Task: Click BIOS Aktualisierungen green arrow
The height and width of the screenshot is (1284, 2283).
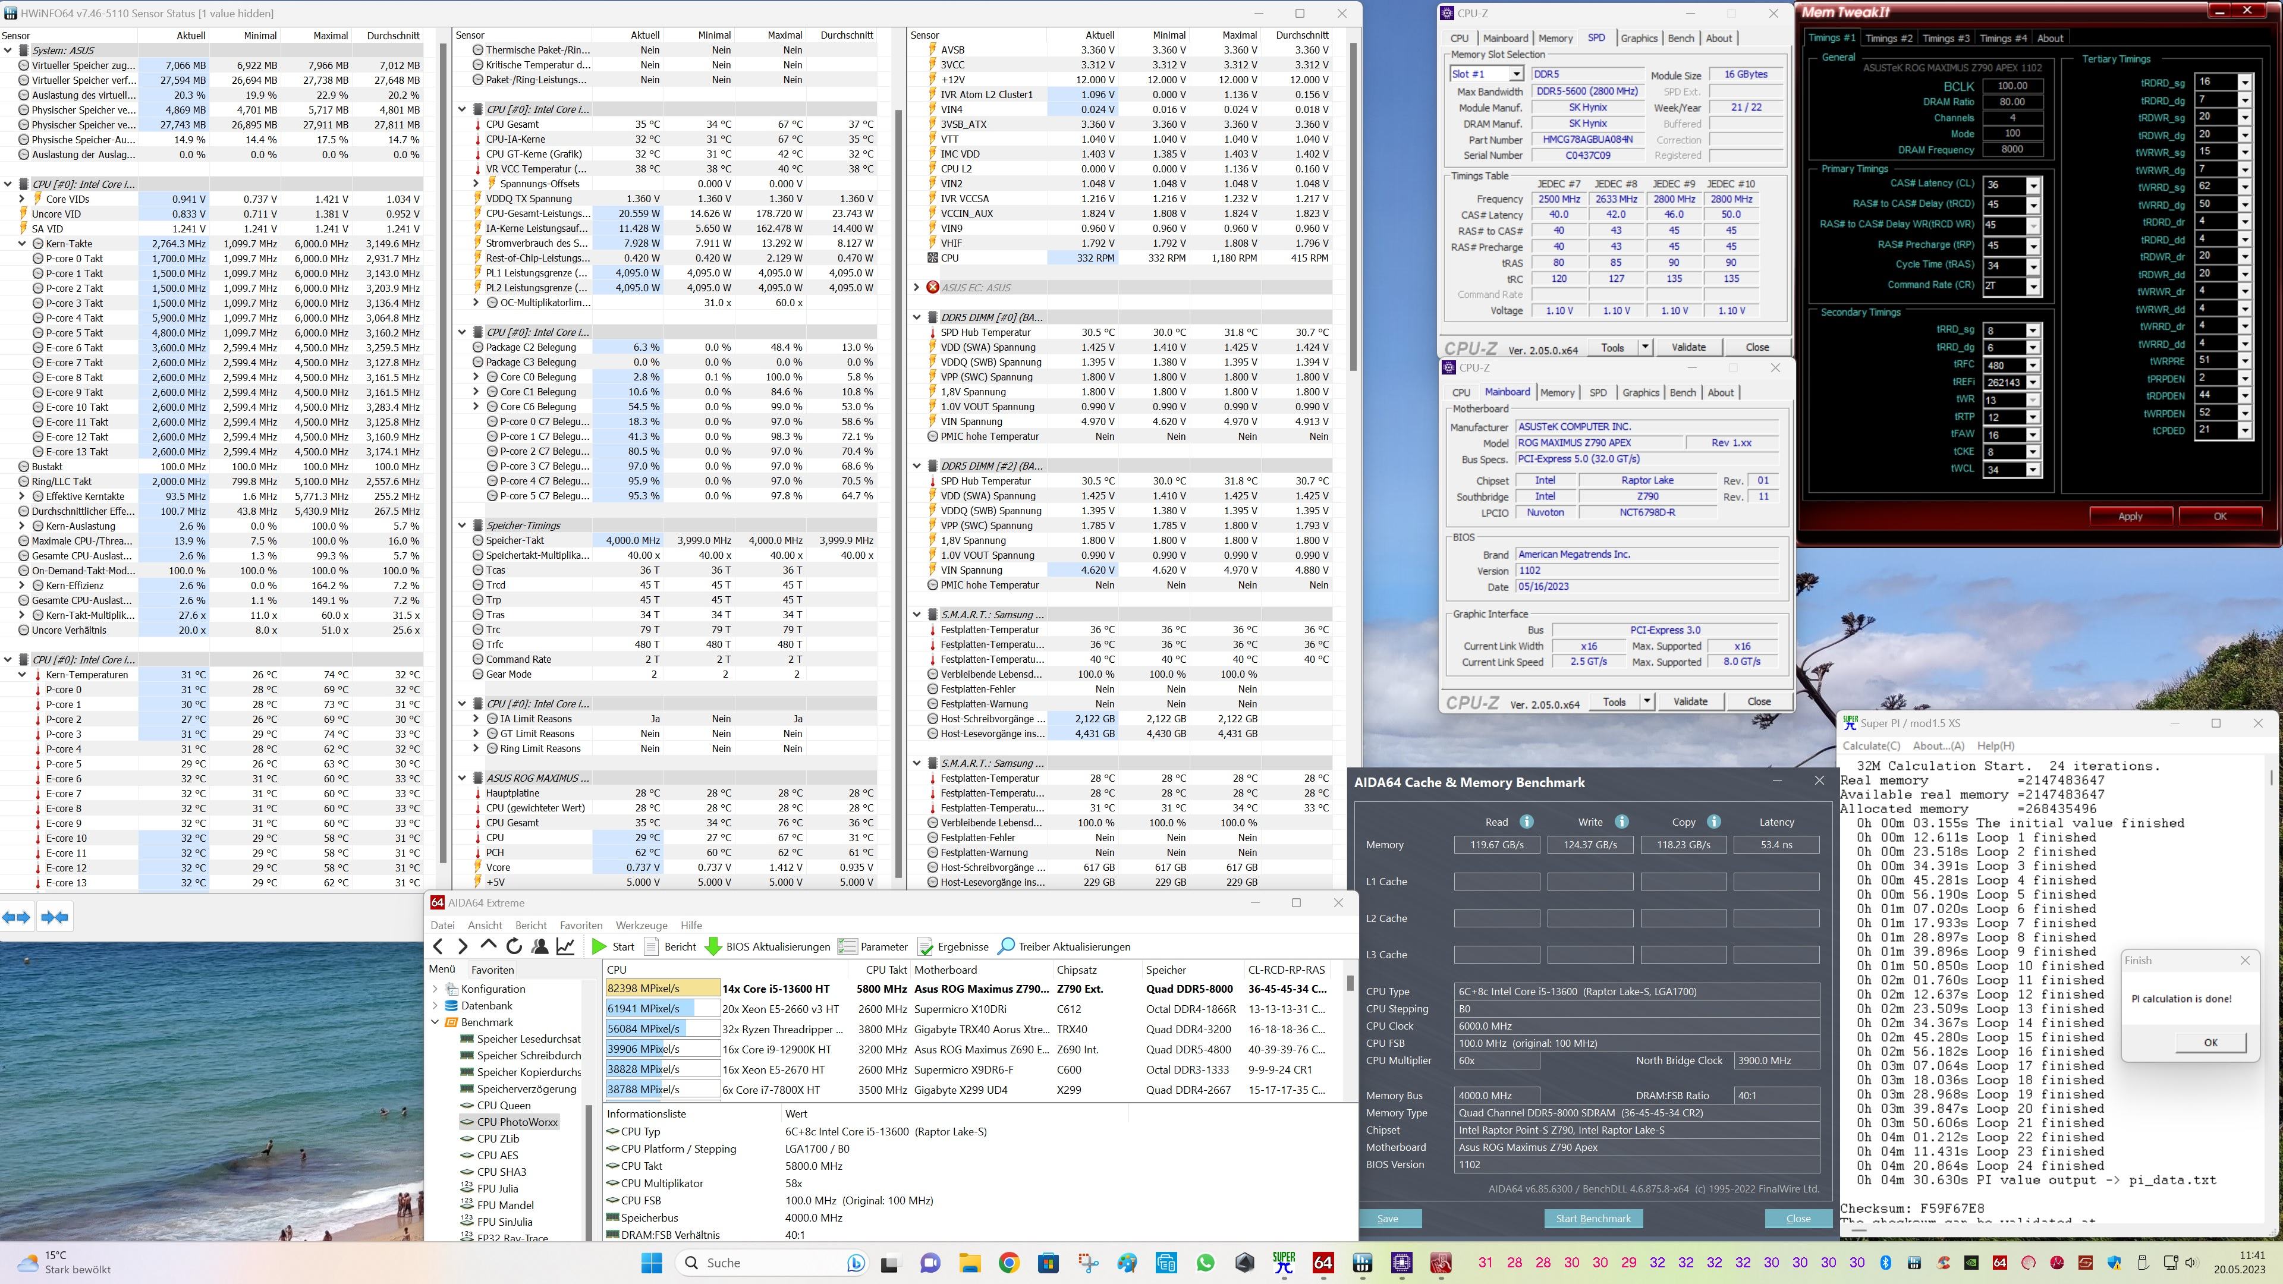Action: [x=713, y=946]
